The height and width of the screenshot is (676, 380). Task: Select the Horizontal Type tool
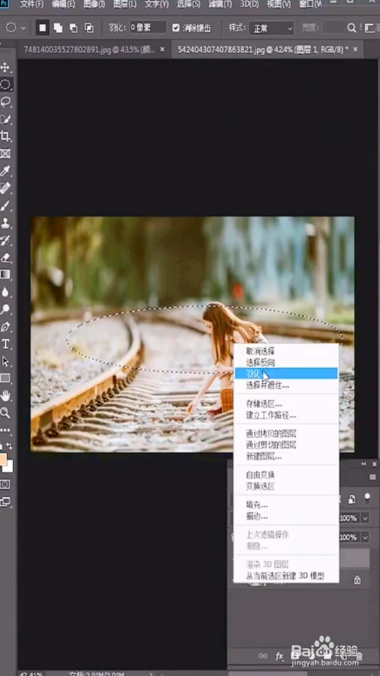[x=5, y=344]
